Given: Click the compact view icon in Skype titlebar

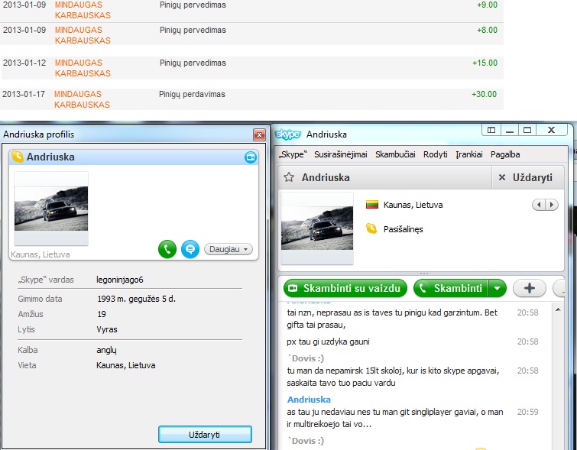Looking at the screenshot, I should point(491,130).
